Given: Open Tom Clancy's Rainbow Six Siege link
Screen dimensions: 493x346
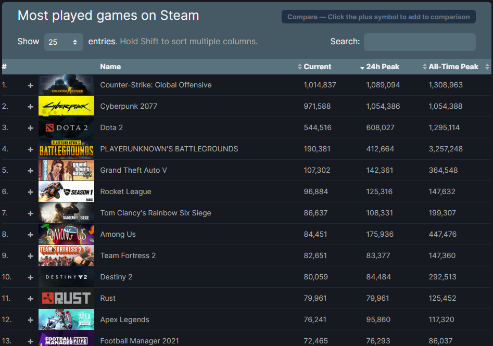Looking at the screenshot, I should pos(156,213).
